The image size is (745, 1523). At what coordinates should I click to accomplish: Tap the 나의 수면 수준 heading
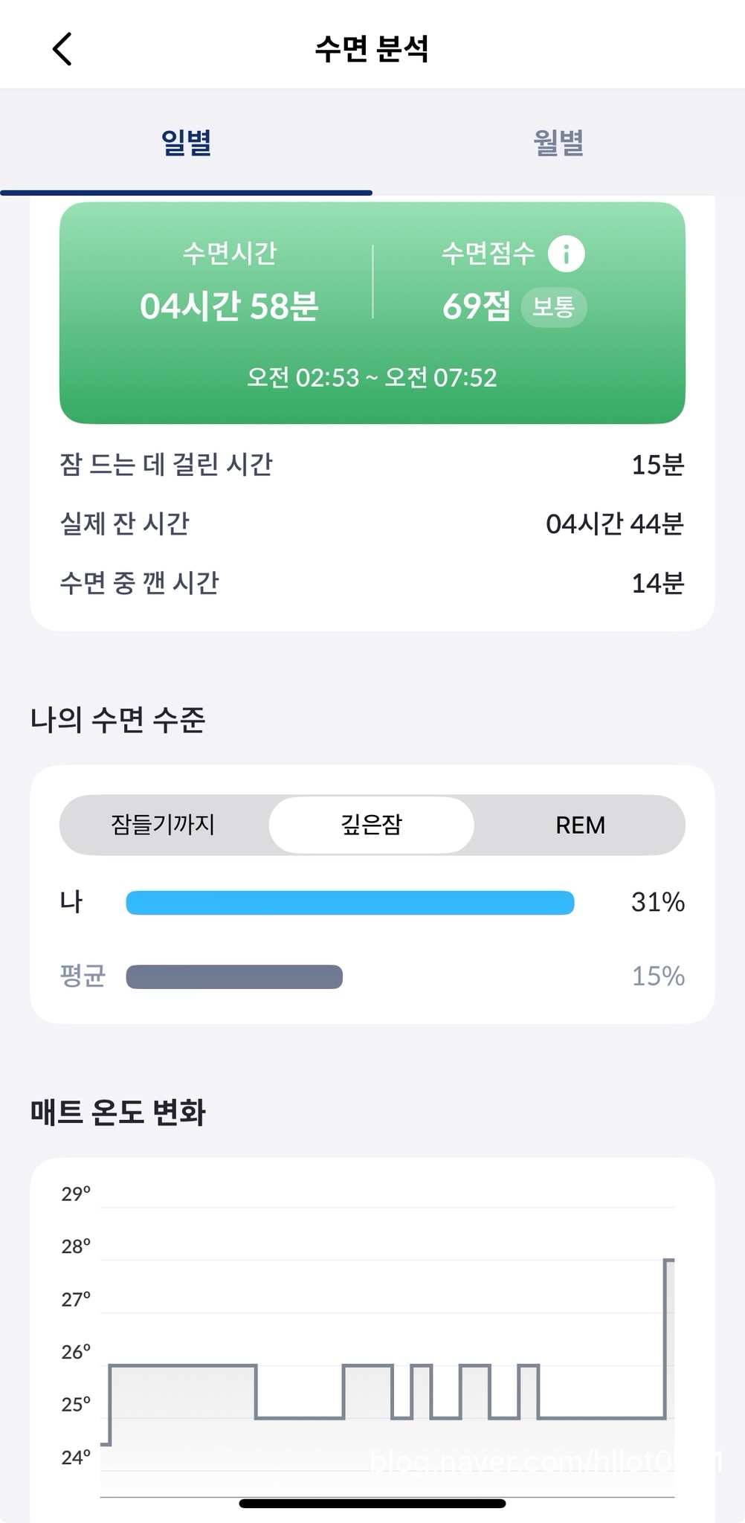coord(117,720)
